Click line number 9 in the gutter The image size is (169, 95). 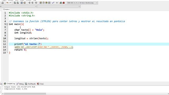click(x=5, y=36)
